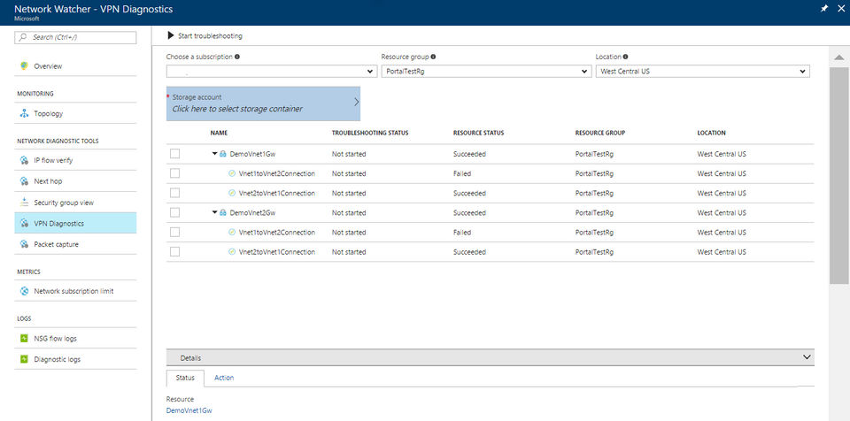
Task: Click the play icon beside Start troubleshooting
Action: tap(171, 35)
